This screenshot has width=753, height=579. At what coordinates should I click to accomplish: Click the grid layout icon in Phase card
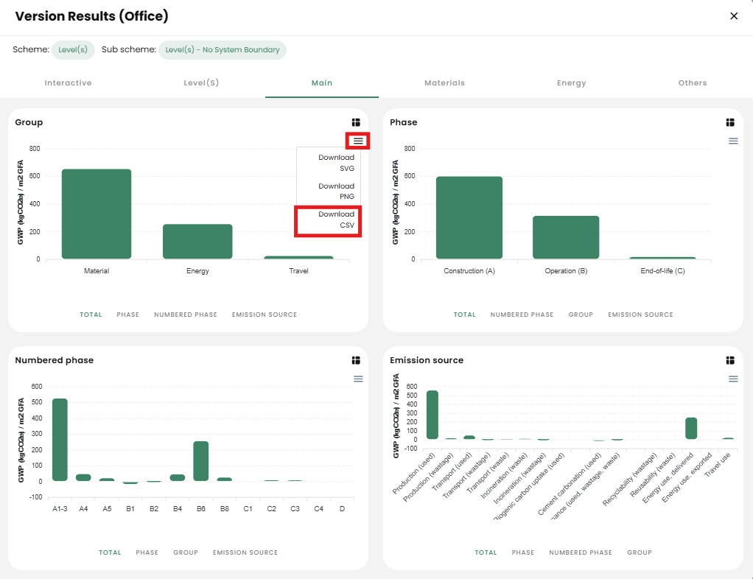pos(730,122)
